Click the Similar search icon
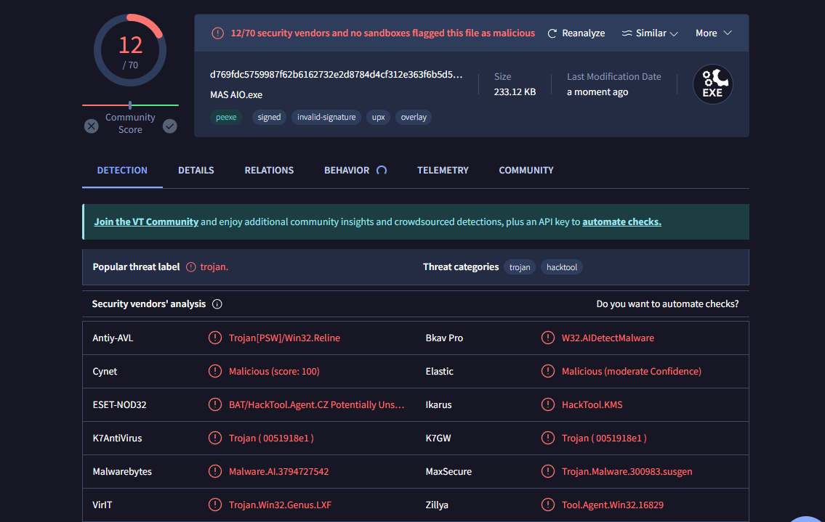The image size is (825, 522). click(x=627, y=33)
